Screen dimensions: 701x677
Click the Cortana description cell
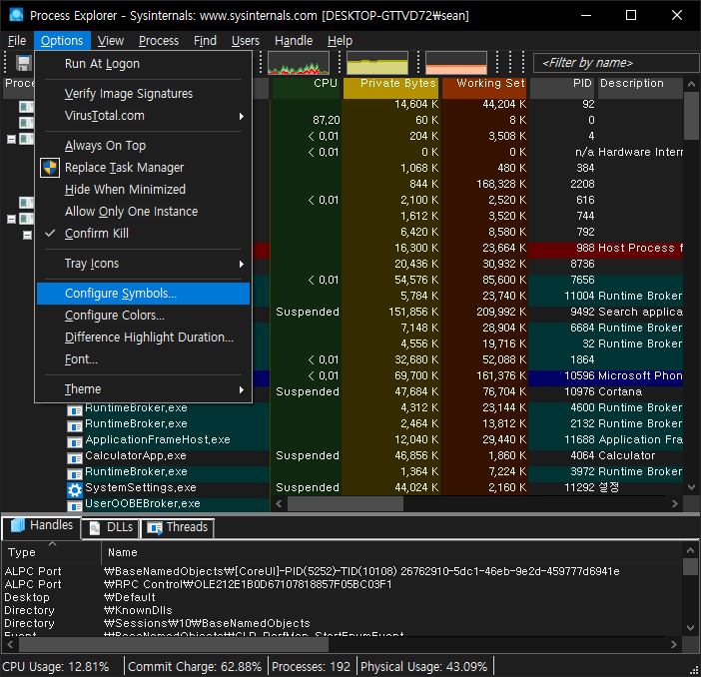tap(620, 392)
